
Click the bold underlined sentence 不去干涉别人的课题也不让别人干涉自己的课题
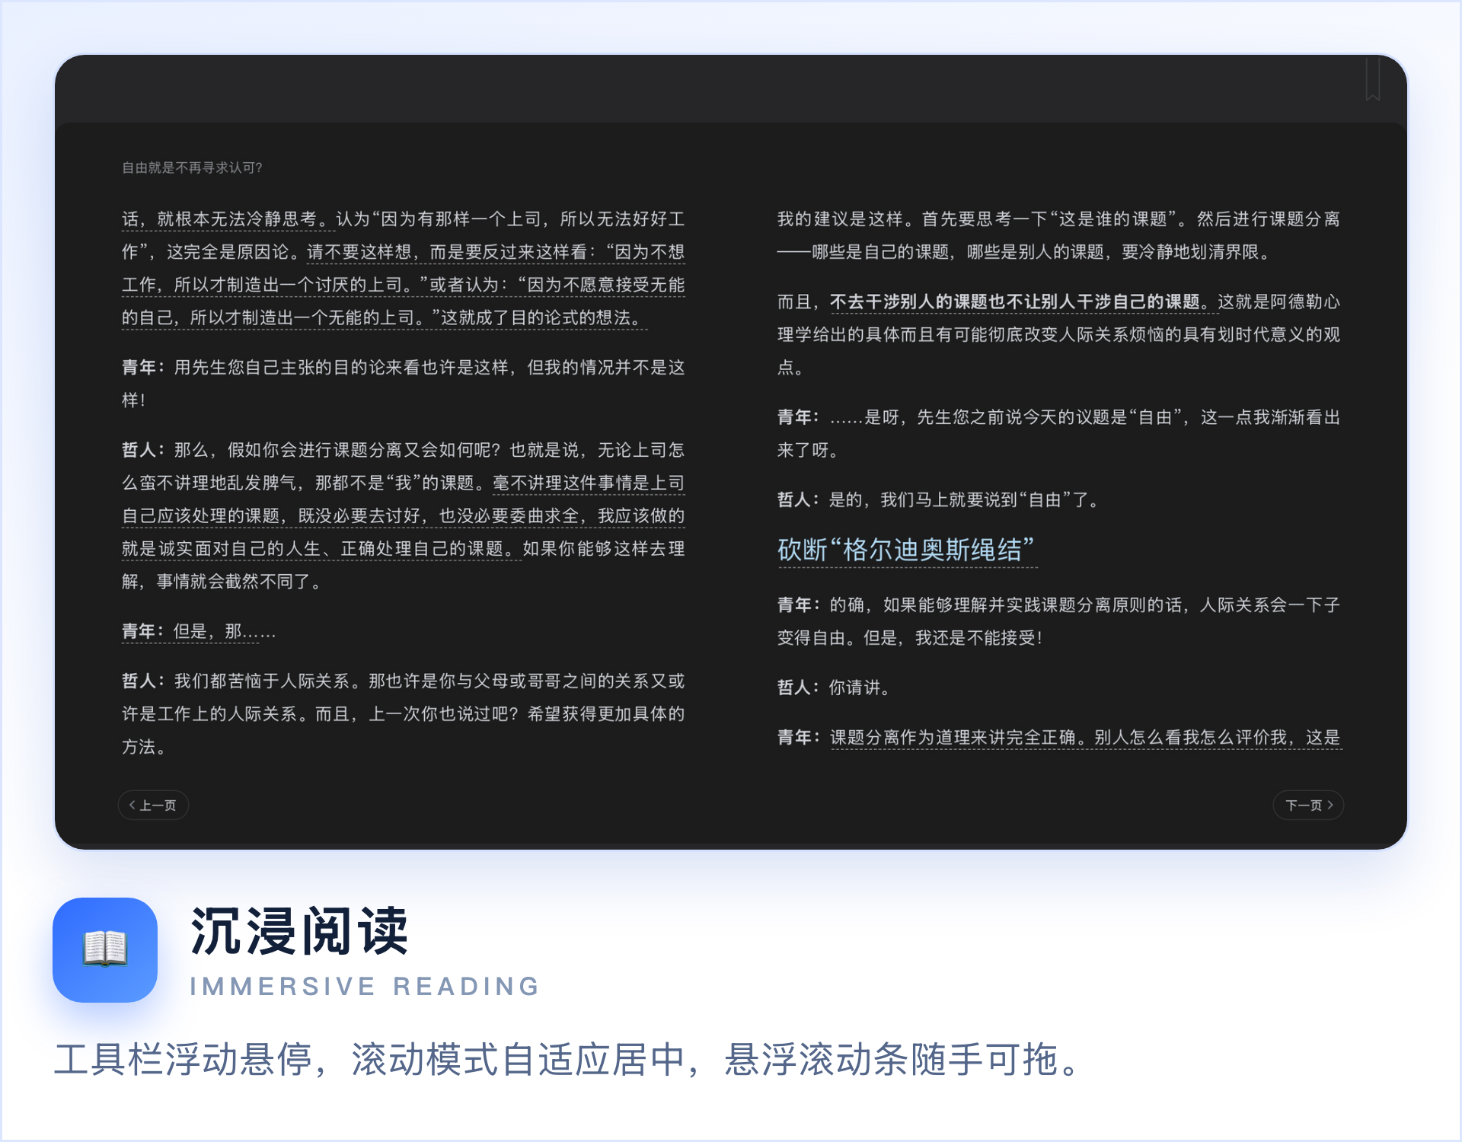point(1015,301)
